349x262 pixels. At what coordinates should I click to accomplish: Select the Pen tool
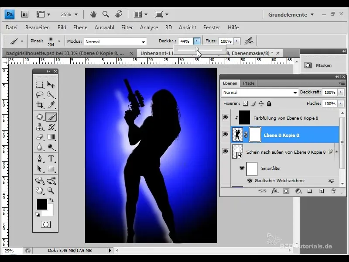(40, 159)
